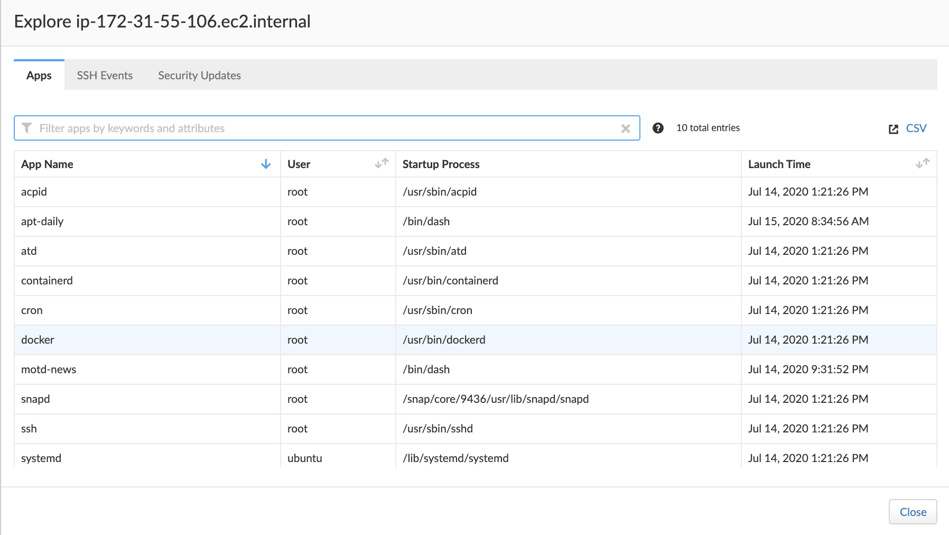
Task: Open the help question mark icon
Action: click(658, 128)
